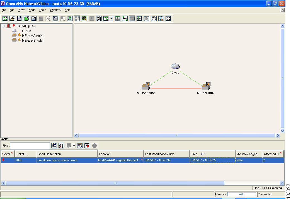Click the ME-6524A device icon on map

click(145, 87)
